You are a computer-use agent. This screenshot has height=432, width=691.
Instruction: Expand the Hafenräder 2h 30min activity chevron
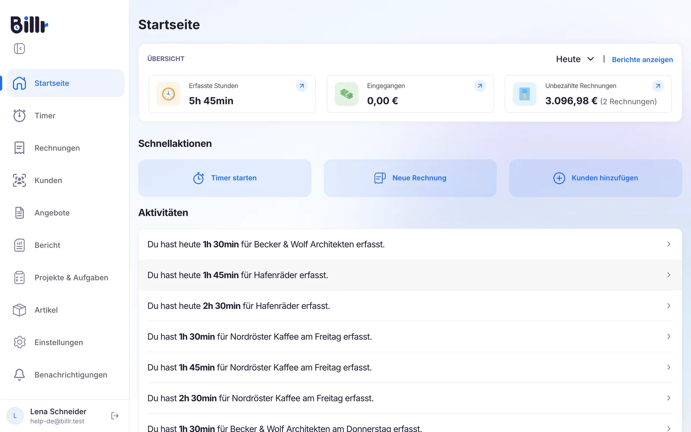click(x=669, y=306)
